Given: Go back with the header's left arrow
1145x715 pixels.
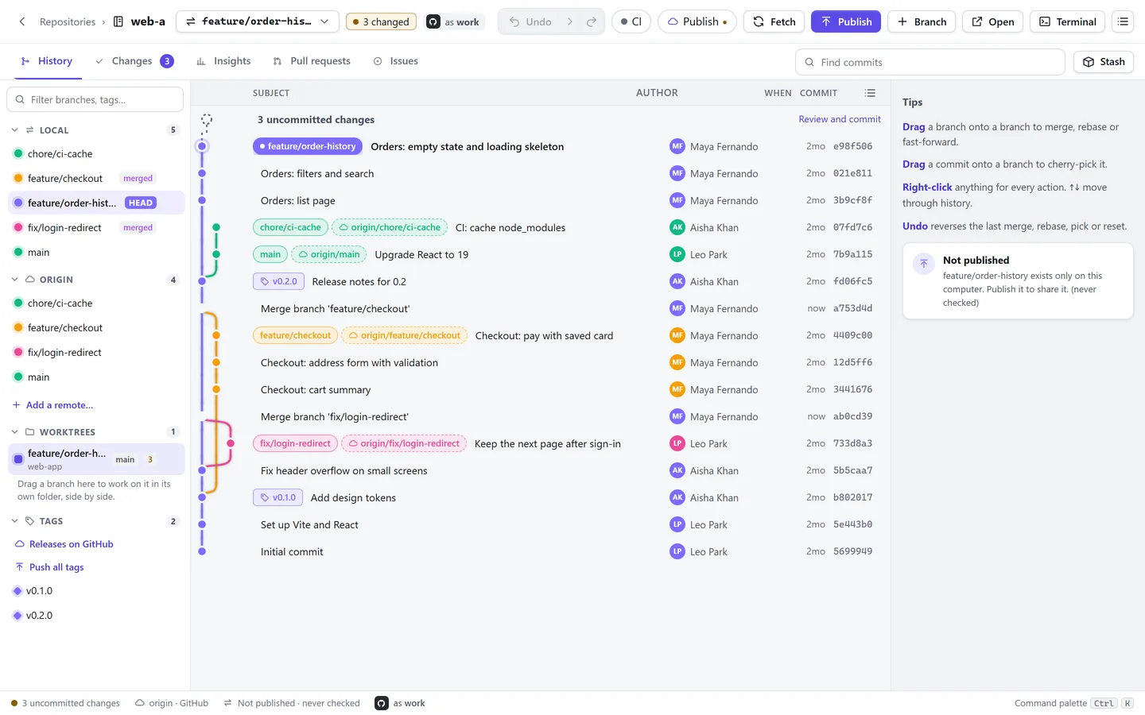Looking at the screenshot, I should click(x=22, y=21).
